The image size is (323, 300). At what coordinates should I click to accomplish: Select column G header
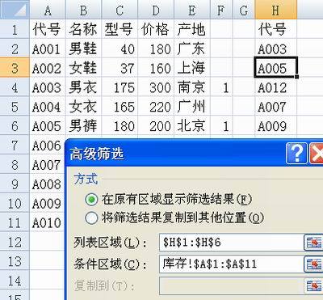[244, 10]
